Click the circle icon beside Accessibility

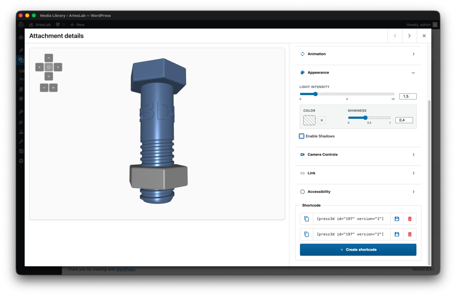point(303,192)
